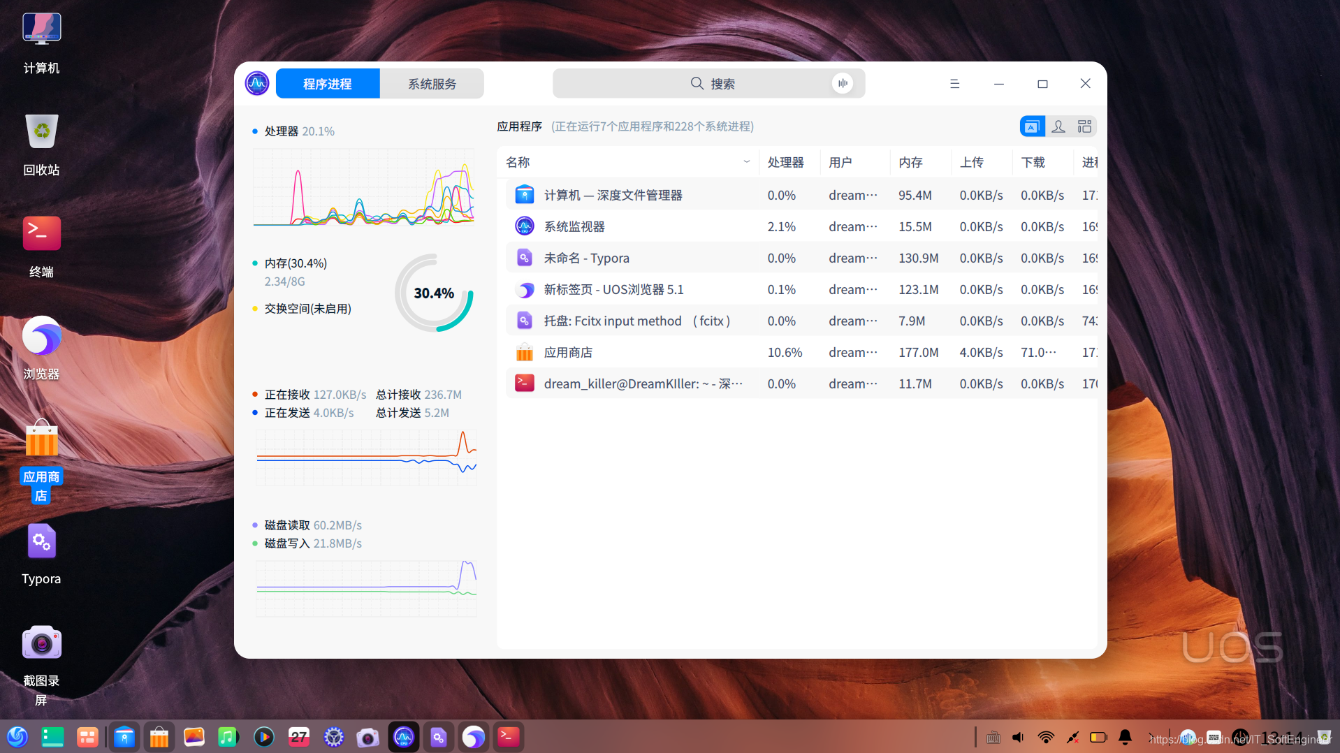Click the network traffic graph
This screenshot has width=1340, height=753.
366,458
